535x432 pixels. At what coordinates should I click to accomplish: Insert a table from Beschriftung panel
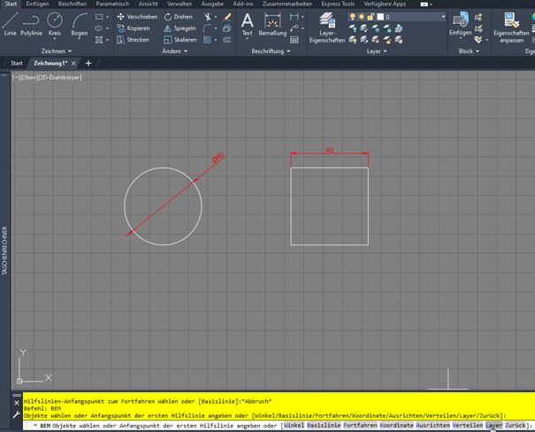[294, 40]
